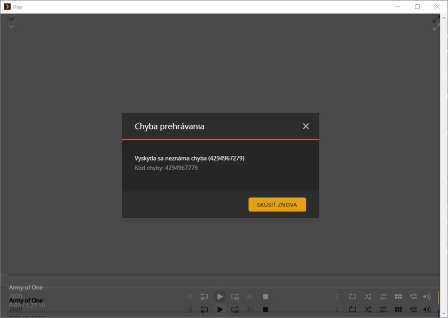Click the light-gray play button

point(219,297)
